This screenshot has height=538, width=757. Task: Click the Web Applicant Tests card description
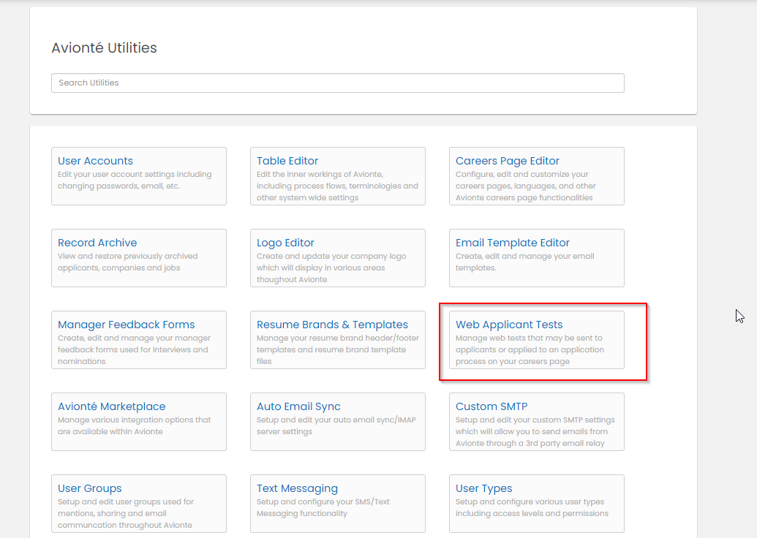(529, 350)
